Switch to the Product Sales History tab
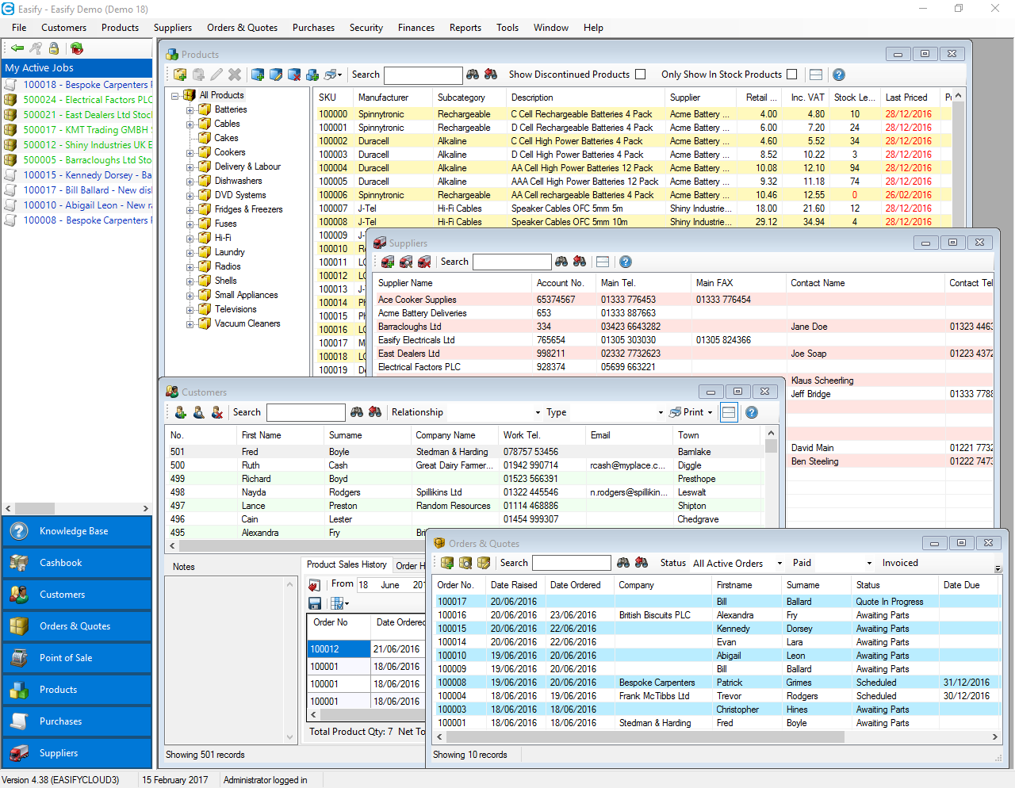1015x788 pixels. pos(347,565)
